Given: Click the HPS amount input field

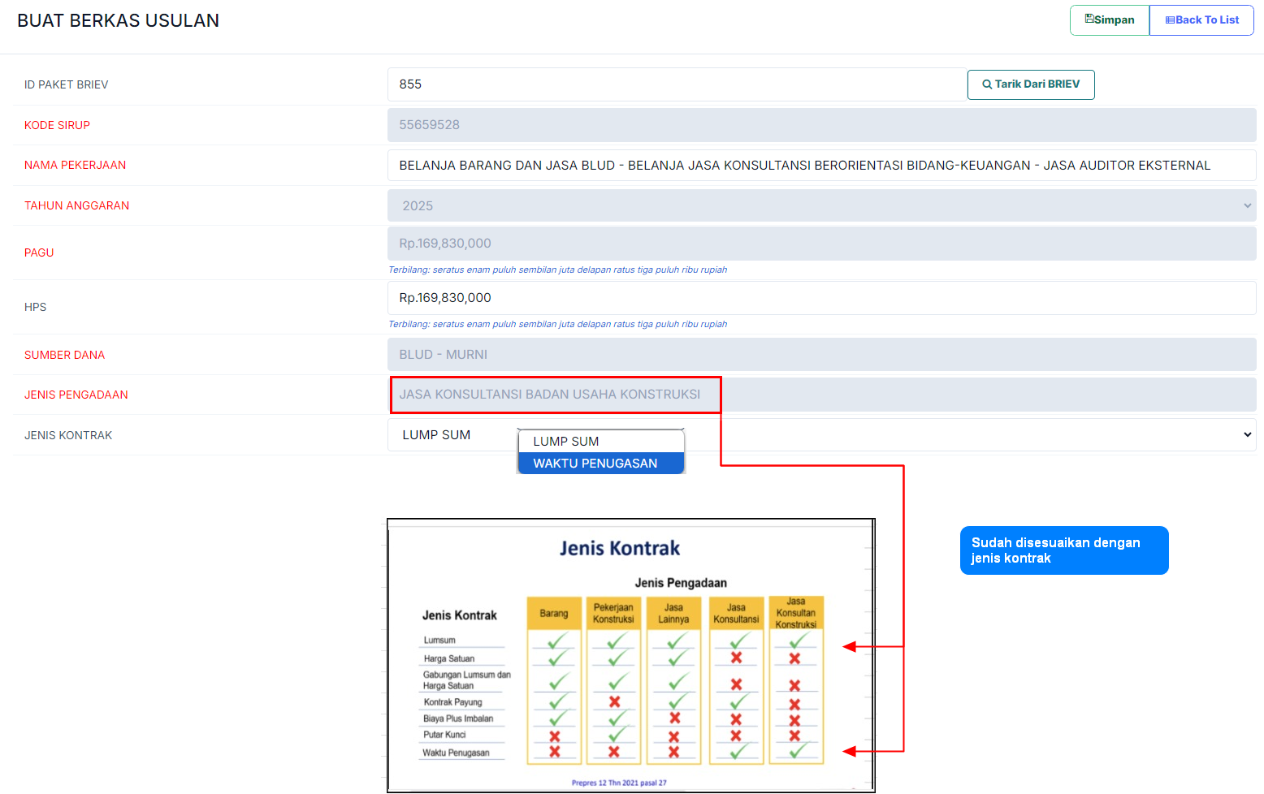Looking at the screenshot, I should pyautogui.click(x=820, y=298).
